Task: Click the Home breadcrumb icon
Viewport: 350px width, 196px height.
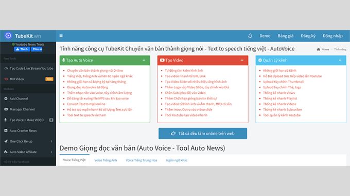Action: point(319,49)
